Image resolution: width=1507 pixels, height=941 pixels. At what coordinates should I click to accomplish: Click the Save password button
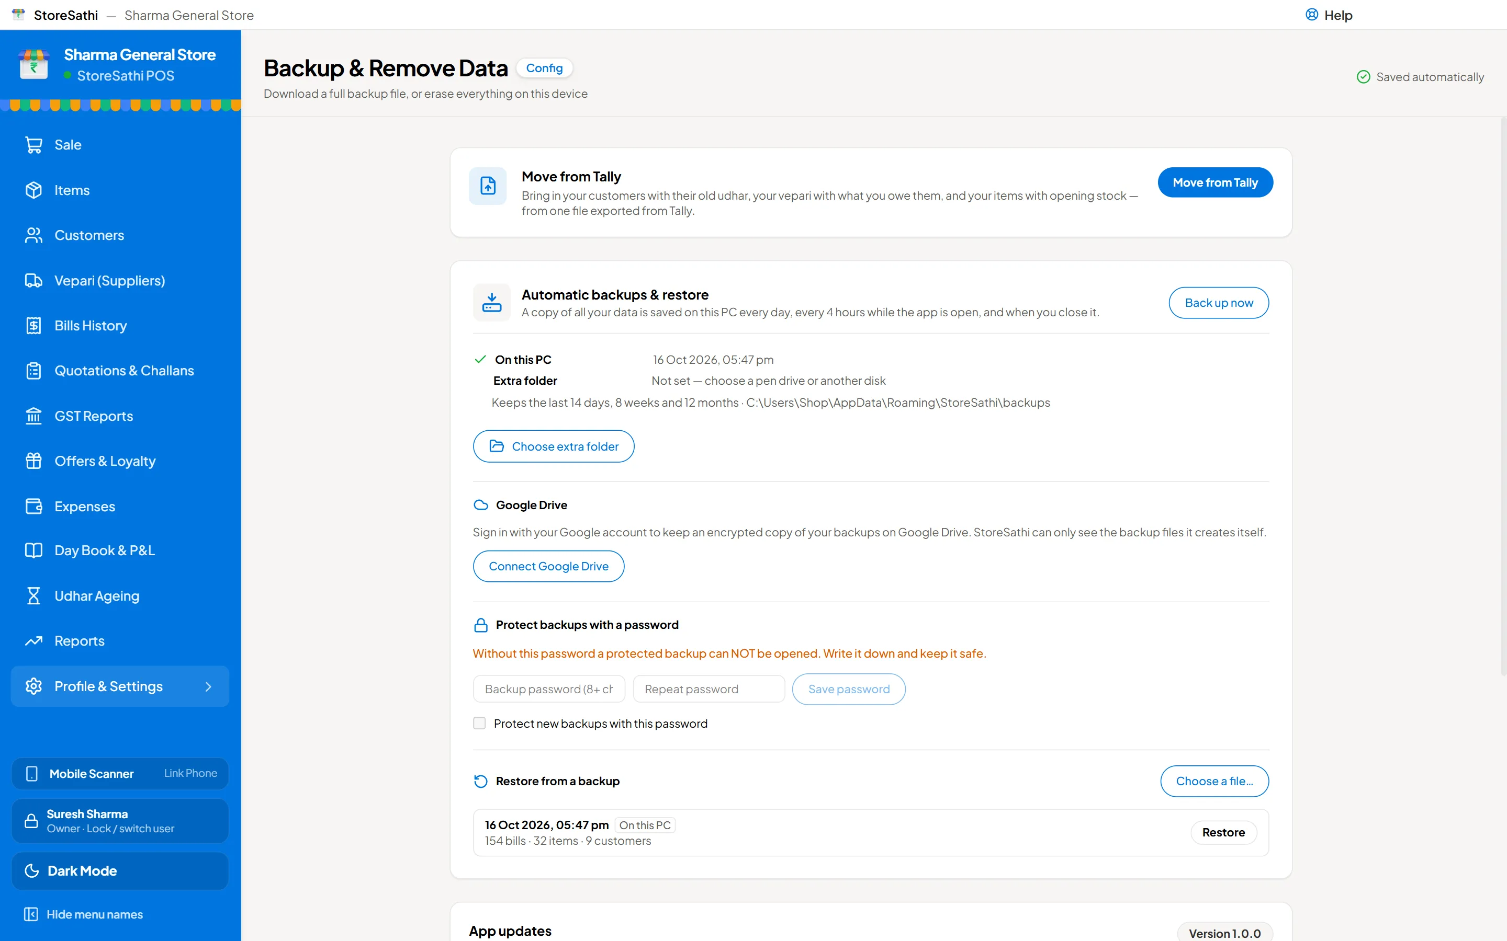point(849,689)
